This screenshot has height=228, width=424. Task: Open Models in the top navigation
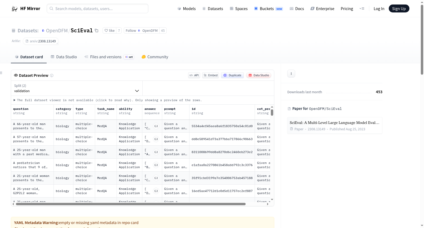coord(187,8)
